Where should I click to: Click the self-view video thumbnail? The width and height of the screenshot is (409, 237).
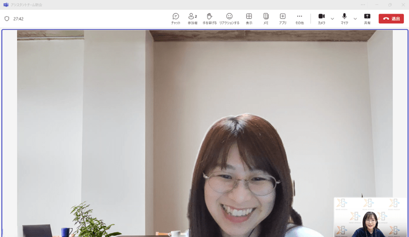point(370,217)
